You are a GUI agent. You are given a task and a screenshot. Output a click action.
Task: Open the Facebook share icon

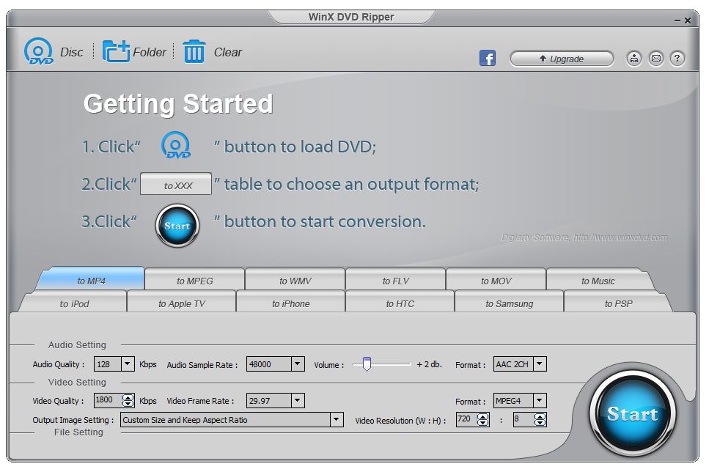point(487,57)
